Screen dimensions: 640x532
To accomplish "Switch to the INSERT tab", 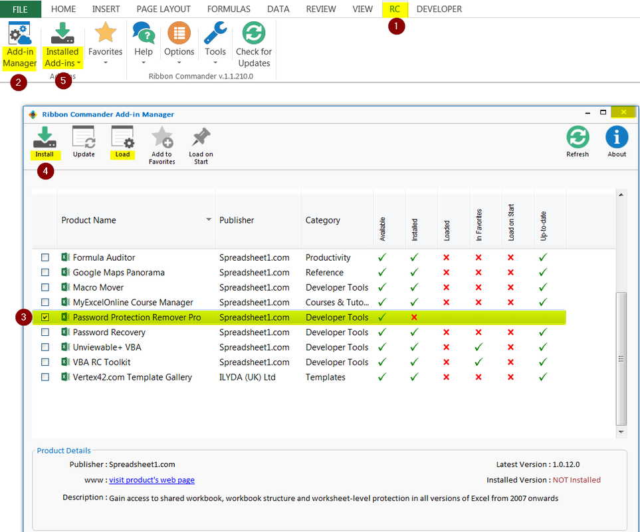I will coord(106,9).
